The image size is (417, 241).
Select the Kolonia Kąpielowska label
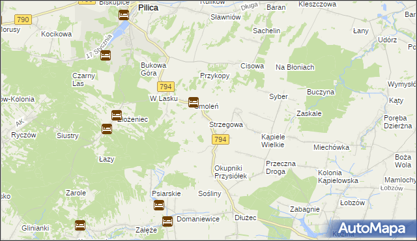338,177
